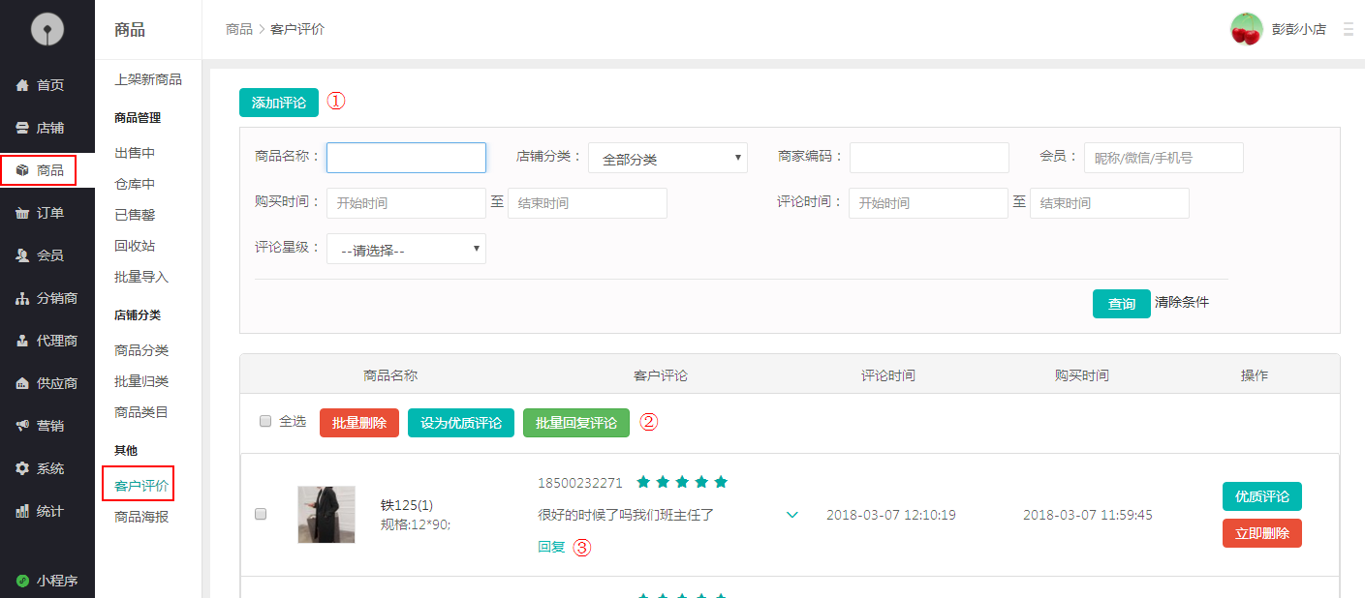Expand the review with the chevron arrow

[792, 515]
